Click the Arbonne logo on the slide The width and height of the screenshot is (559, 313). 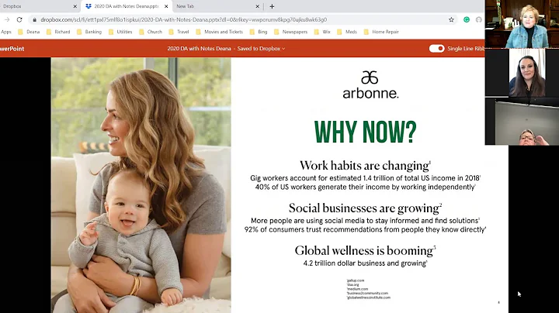(x=370, y=84)
